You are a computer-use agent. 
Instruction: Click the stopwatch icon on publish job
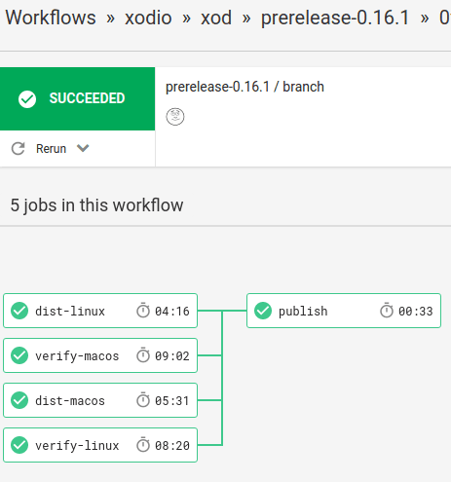tap(387, 311)
